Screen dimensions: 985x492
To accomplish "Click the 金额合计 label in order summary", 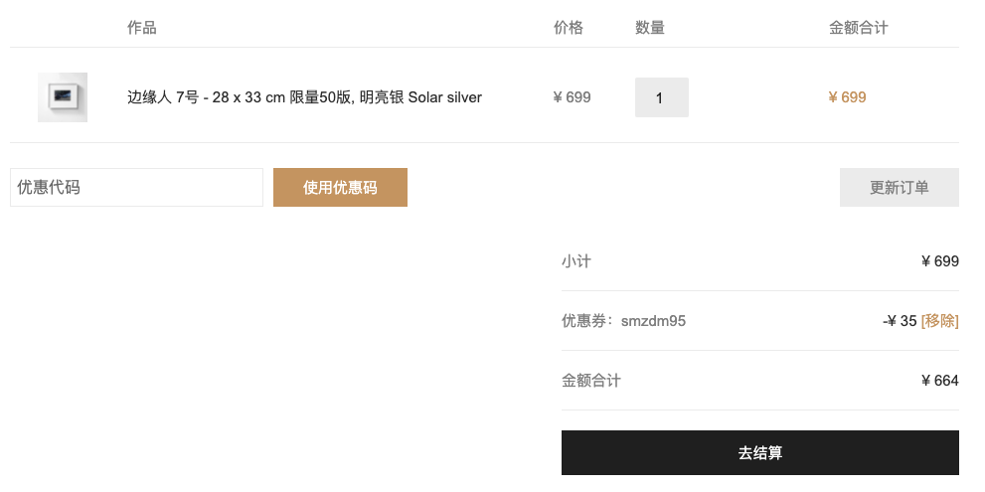I will pos(591,381).
